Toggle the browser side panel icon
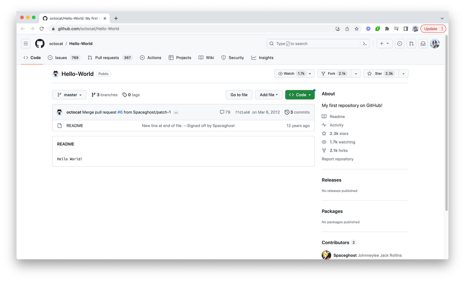465x281 pixels. [406, 29]
